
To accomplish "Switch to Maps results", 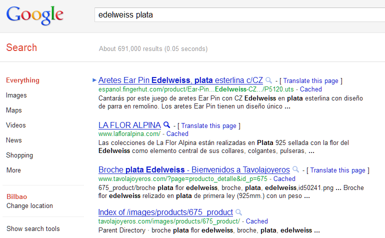I will 14,110.
